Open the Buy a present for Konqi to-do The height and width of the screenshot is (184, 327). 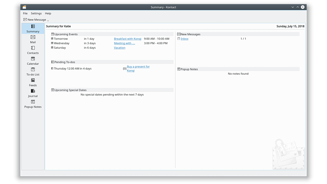[138, 67]
